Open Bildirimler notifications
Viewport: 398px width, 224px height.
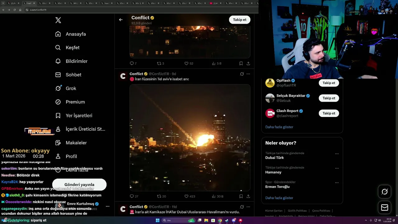tap(76, 61)
